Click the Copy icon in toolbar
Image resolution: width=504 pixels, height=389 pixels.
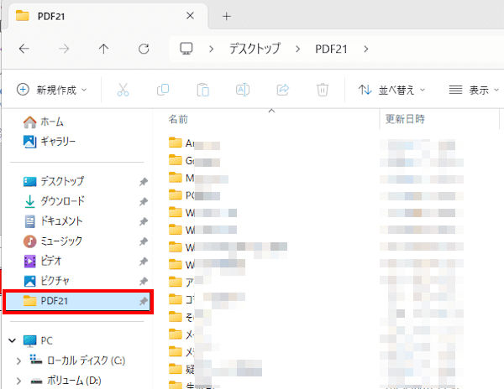click(x=162, y=89)
